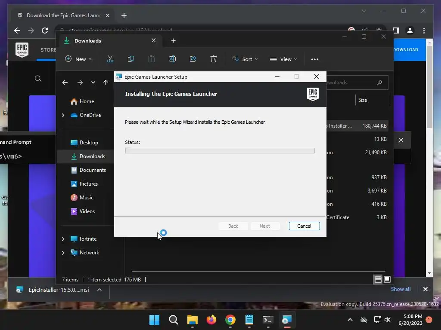The image size is (441, 330).
Task: Click the Chrome tab Download the Epic Games Launcher
Action: 63,15
